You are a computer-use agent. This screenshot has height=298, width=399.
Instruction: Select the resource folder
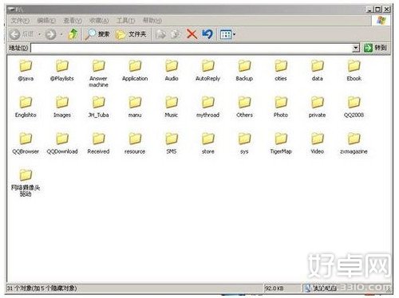click(135, 143)
